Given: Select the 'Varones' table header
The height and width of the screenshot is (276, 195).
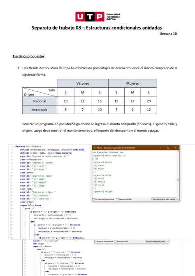Looking at the screenshot, I should pyautogui.click(x=82, y=83).
